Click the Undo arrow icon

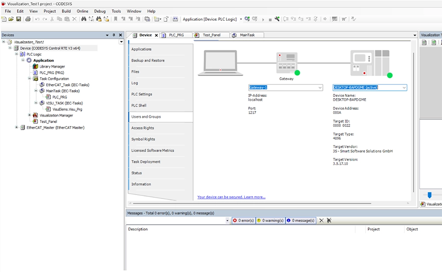(x=37, y=19)
